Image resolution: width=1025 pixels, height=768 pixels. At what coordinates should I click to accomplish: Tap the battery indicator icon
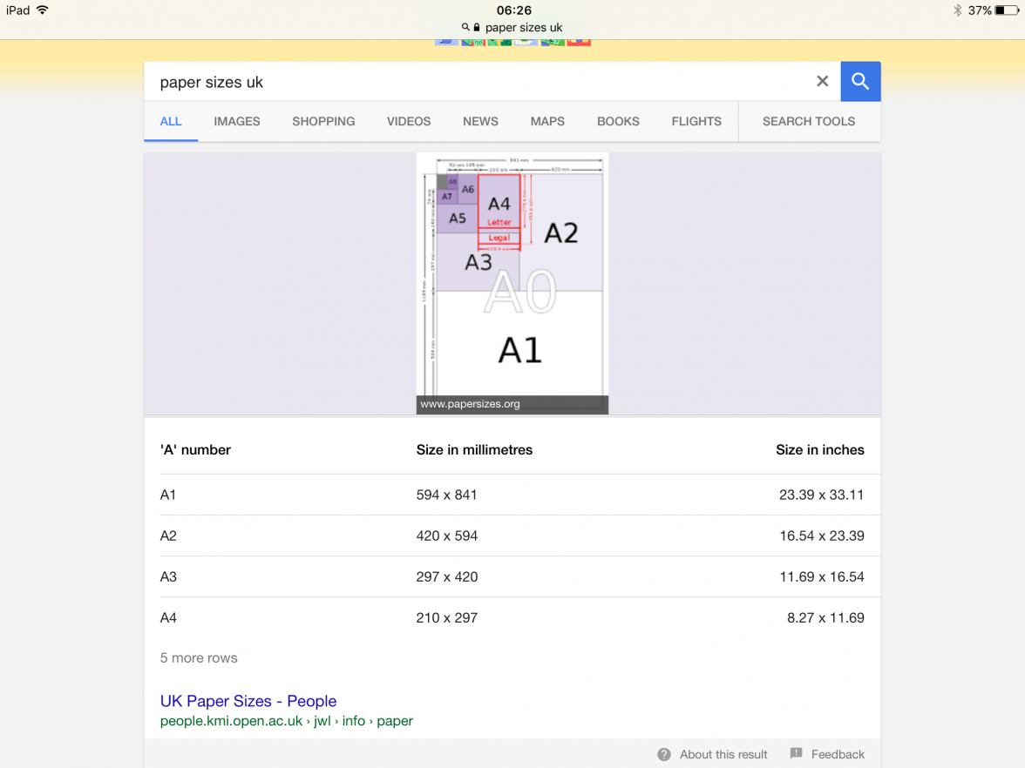tap(1007, 10)
